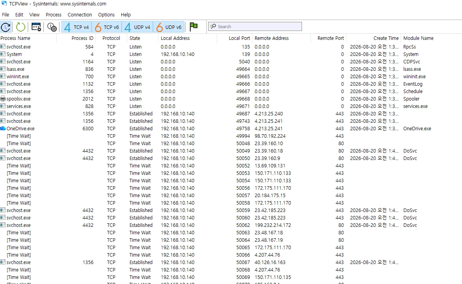
Task: Click the CDPSvc module name
Action: click(412, 61)
